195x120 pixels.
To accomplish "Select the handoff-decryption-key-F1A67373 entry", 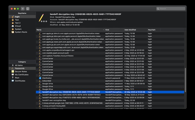I will coord(110,98).
